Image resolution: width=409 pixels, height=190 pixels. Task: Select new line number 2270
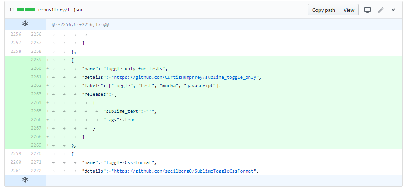[x=36, y=153]
